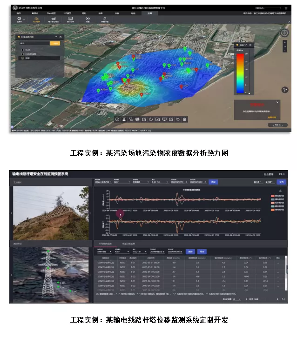This screenshot has width=297, height=350.
Task: Tick the first checkbox in pollution map list
Action: pos(22,50)
